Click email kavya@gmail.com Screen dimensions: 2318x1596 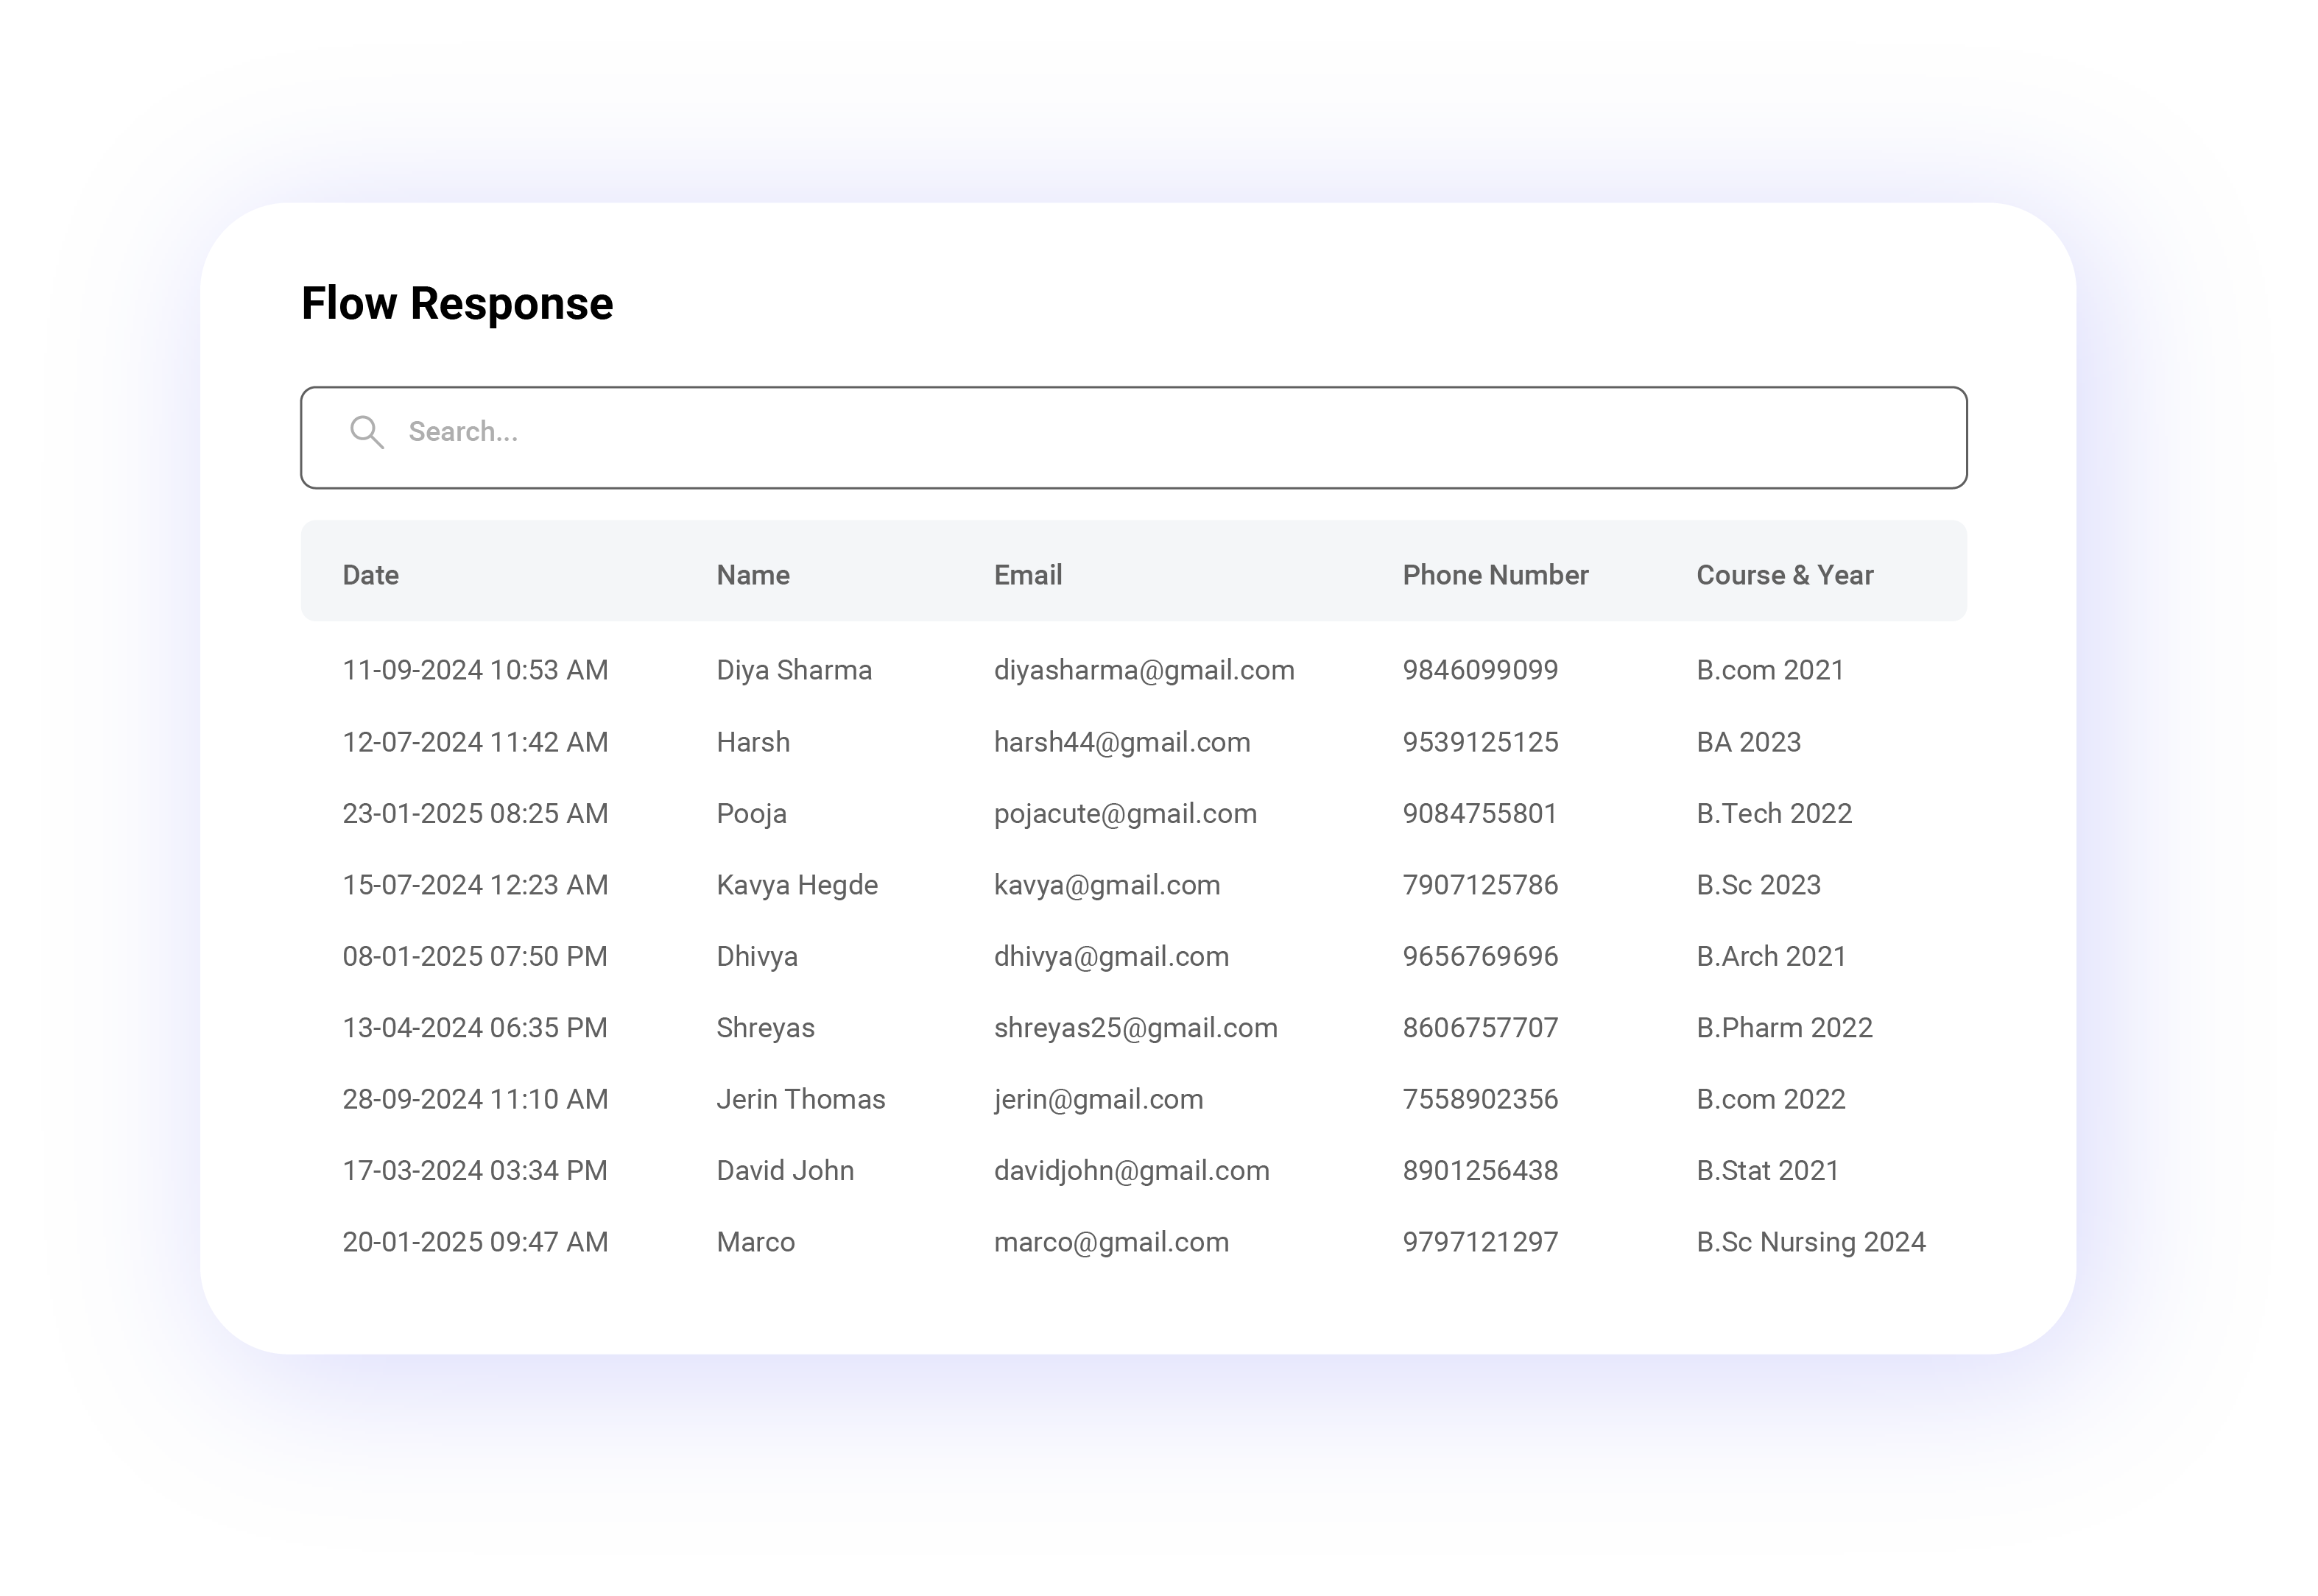click(x=1107, y=885)
